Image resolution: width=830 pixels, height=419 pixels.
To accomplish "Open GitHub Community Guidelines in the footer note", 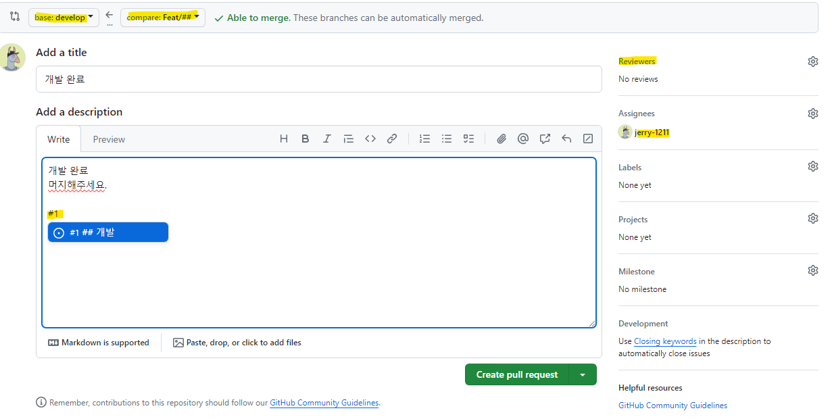I will [x=324, y=403].
